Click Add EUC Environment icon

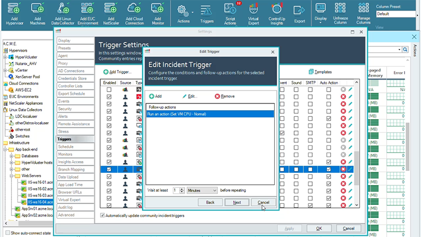pyautogui.click(x=87, y=14)
